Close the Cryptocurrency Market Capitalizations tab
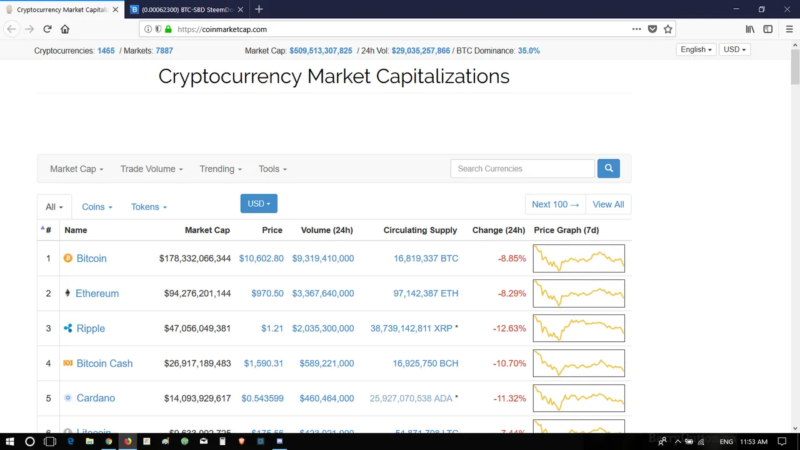Image resolution: width=800 pixels, height=450 pixels. [115, 9]
